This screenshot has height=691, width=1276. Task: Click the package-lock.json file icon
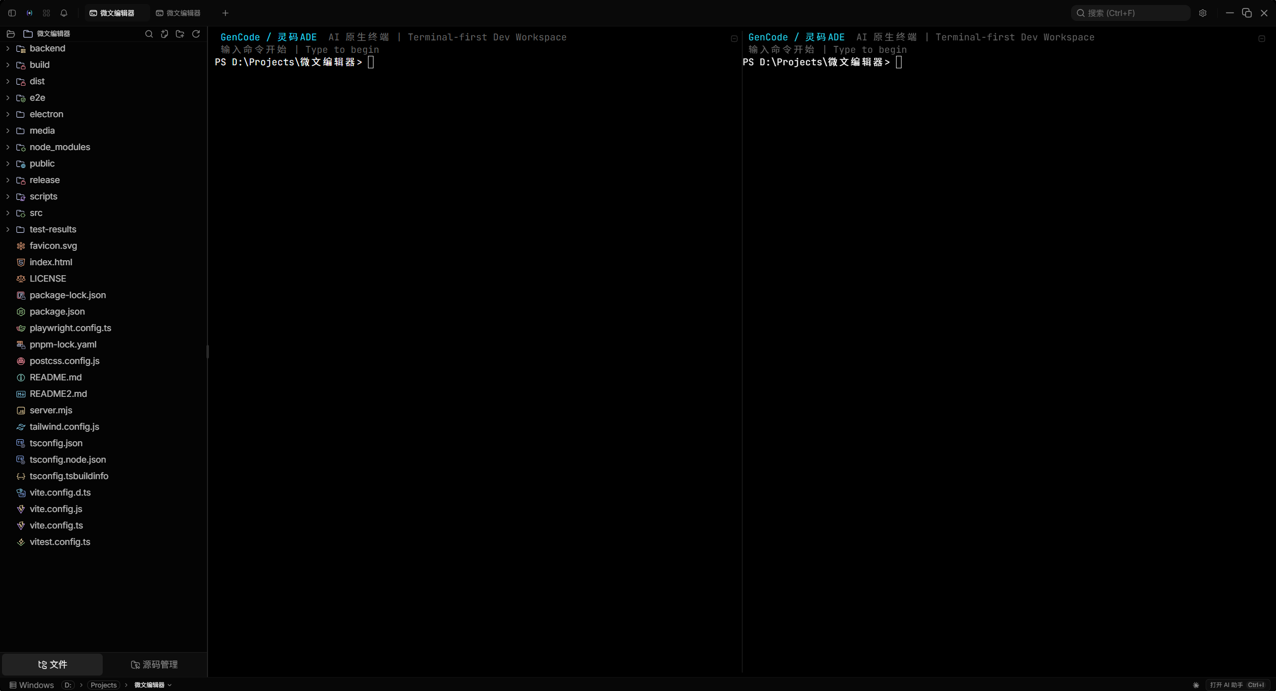pyautogui.click(x=21, y=295)
